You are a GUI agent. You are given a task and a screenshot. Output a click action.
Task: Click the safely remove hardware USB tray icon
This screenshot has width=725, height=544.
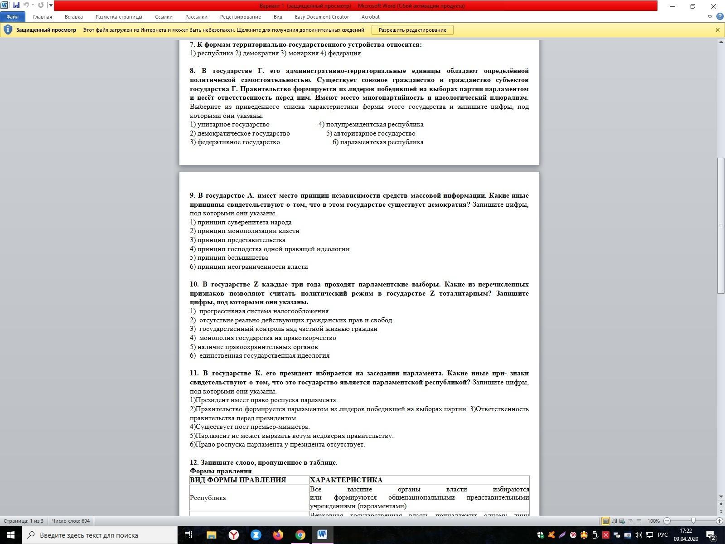(x=595, y=535)
